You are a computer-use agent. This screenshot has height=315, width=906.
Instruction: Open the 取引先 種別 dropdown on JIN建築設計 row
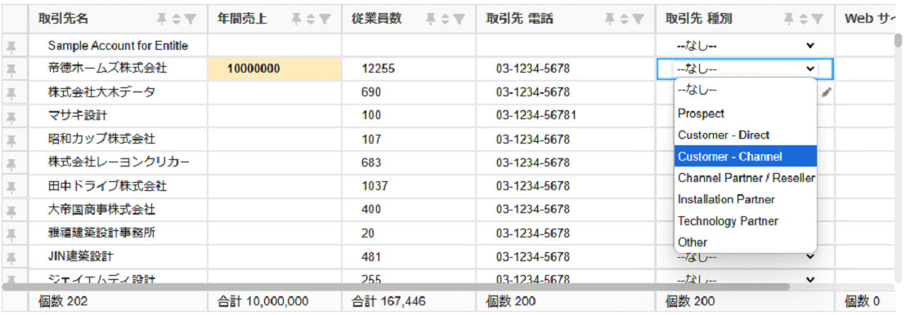[x=746, y=257]
